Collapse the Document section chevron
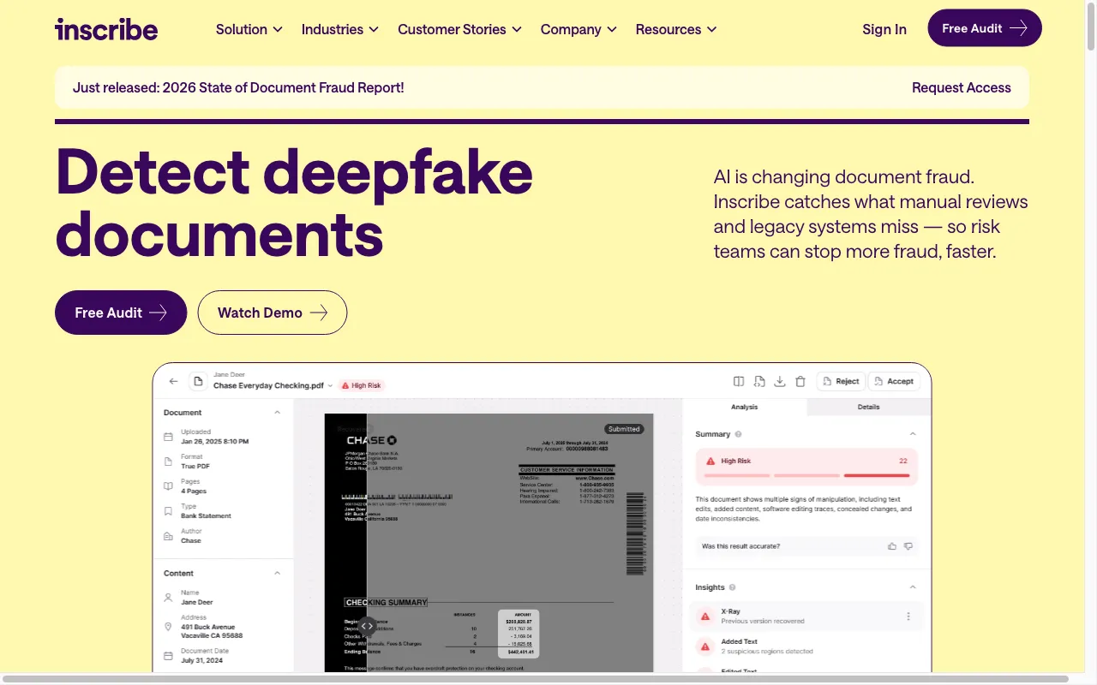Screen dimensions: 1097x685 point(277,413)
